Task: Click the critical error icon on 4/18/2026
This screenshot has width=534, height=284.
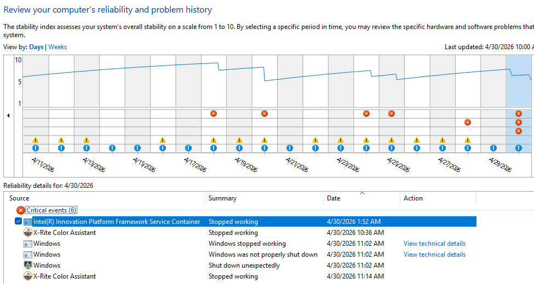Action: click(214, 114)
